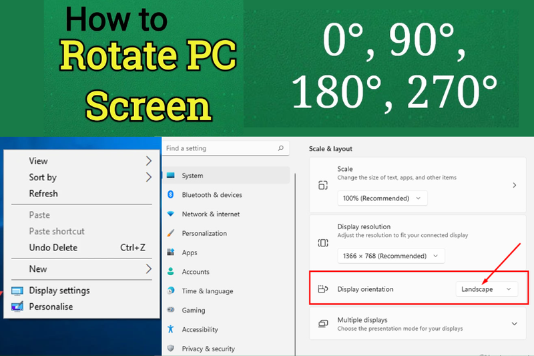Select New from the context menu
The height and width of the screenshot is (356, 534).
(x=81, y=269)
